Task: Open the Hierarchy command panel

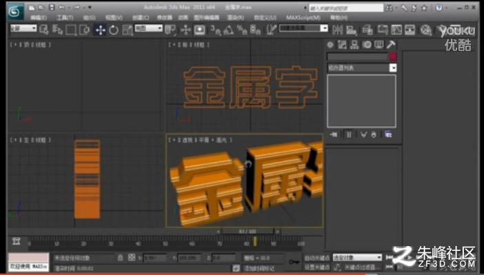Action: [x=354, y=45]
